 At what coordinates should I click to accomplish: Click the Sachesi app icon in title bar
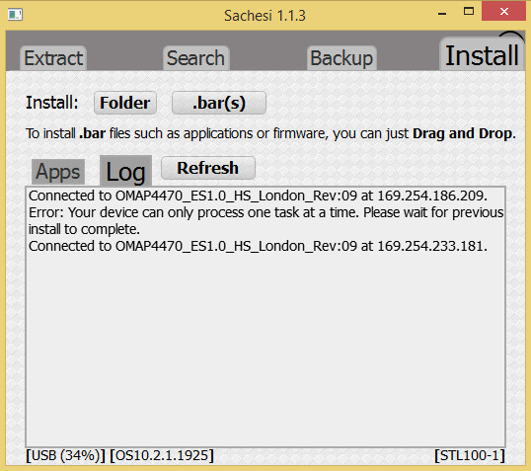click(15, 15)
